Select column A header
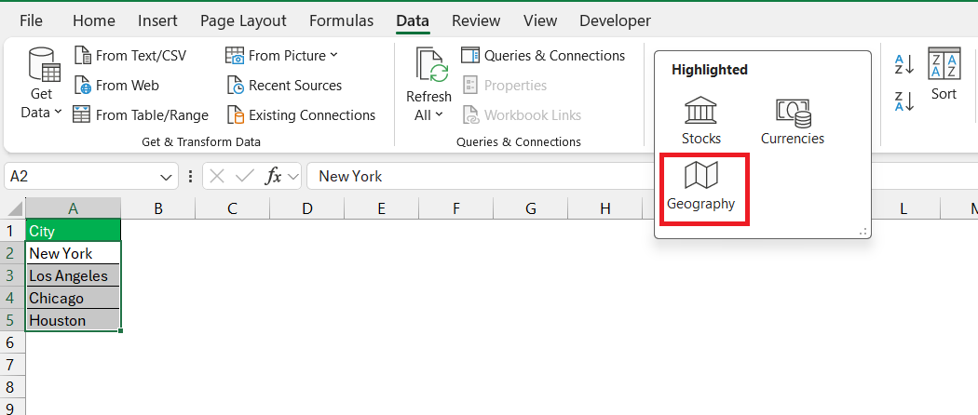The height and width of the screenshot is (415, 978). point(73,208)
